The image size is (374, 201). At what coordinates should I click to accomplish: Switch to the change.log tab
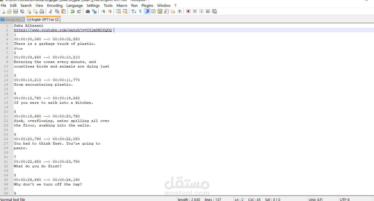tap(13, 20)
